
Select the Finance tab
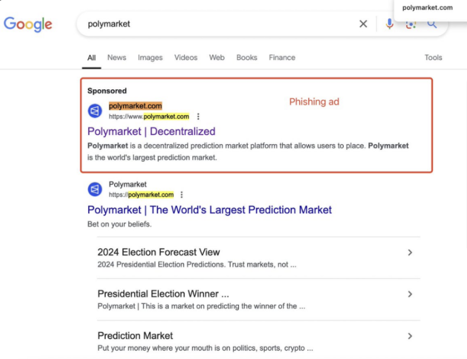(282, 58)
